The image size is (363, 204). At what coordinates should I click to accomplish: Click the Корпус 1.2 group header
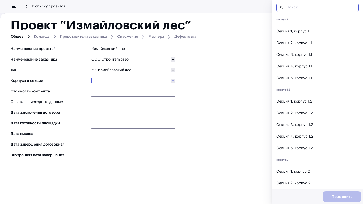(283, 90)
